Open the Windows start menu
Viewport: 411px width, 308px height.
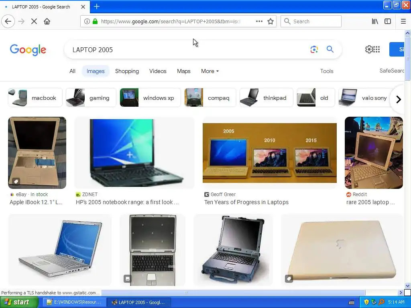(x=19, y=302)
